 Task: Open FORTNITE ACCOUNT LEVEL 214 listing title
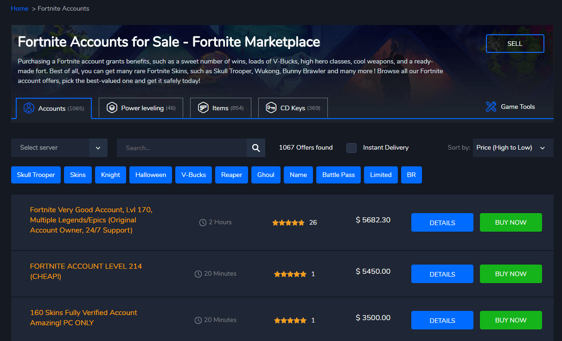(86, 272)
